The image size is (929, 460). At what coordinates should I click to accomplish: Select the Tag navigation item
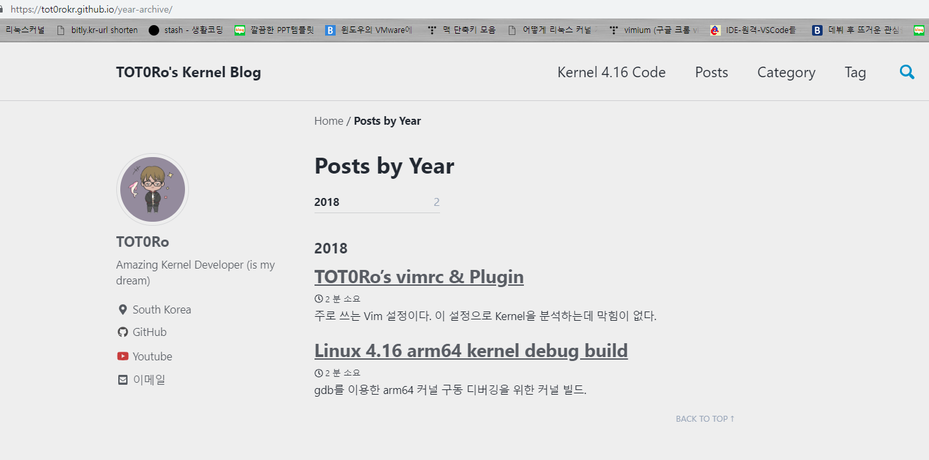[855, 72]
